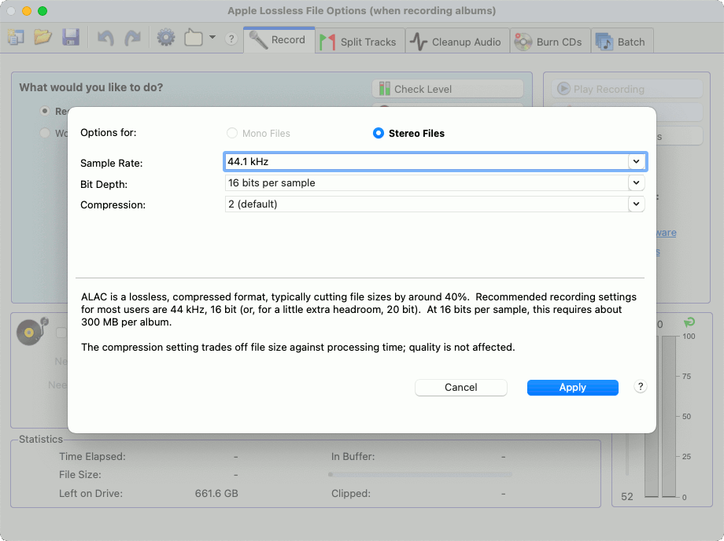Click the File Size statistics label
The width and height of the screenshot is (724, 541).
click(80, 475)
